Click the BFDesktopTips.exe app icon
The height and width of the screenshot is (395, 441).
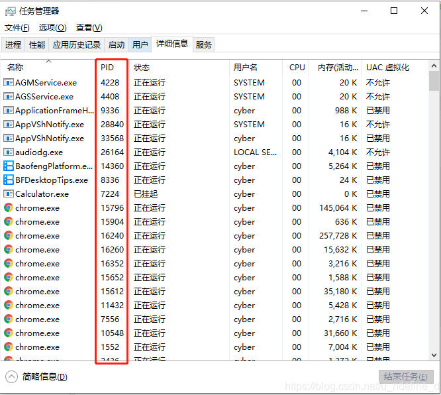point(9,180)
